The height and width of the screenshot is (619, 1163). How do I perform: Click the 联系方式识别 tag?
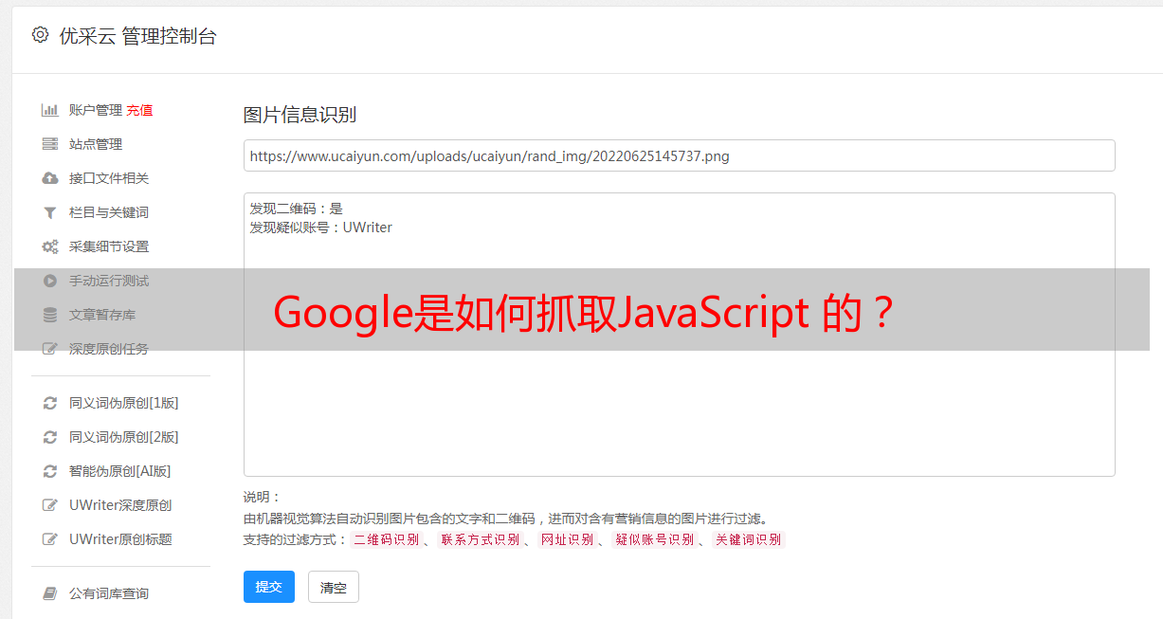(x=481, y=539)
